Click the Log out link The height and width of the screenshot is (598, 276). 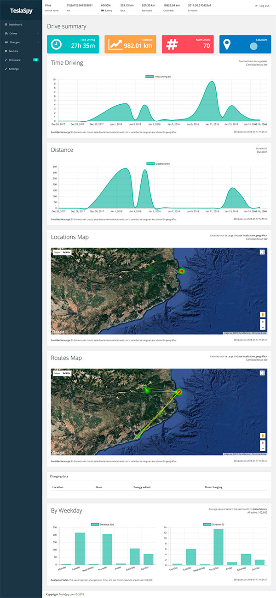point(263,6)
